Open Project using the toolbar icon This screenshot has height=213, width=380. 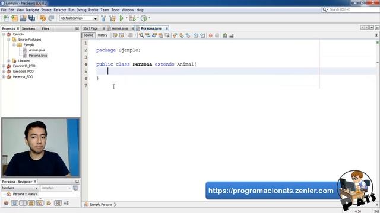coord(23,18)
